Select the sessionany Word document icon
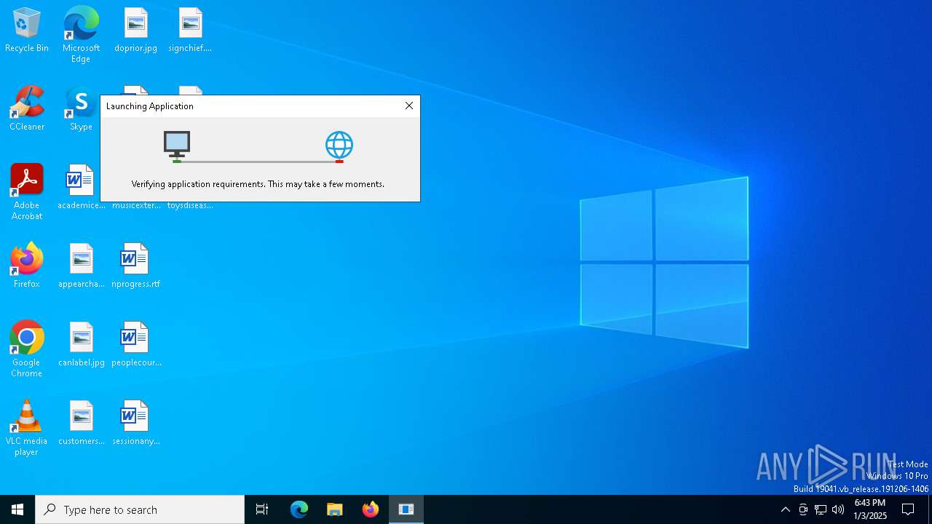Image resolution: width=932 pixels, height=524 pixels. pos(135,424)
